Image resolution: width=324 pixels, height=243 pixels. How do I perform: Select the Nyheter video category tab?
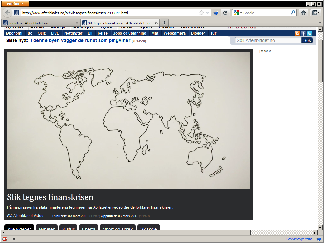[47, 228]
